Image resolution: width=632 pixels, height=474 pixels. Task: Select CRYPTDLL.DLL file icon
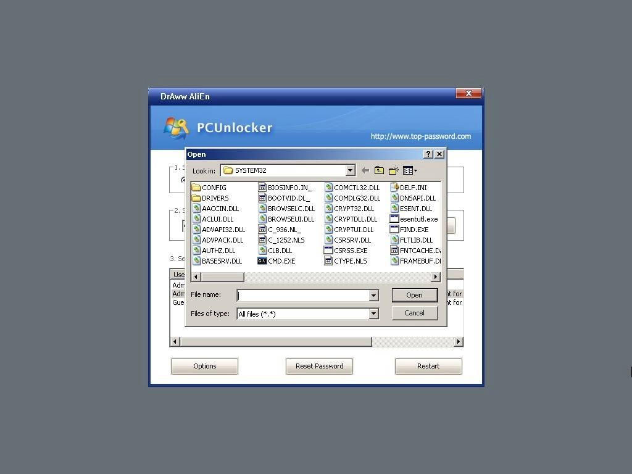(328, 219)
